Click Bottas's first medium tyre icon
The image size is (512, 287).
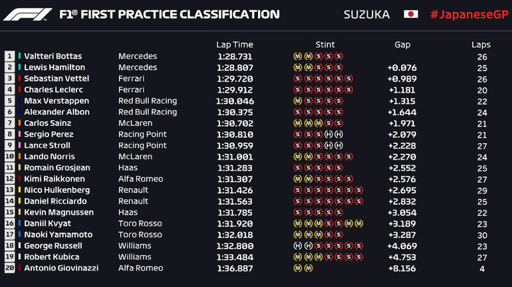pyautogui.click(x=297, y=56)
